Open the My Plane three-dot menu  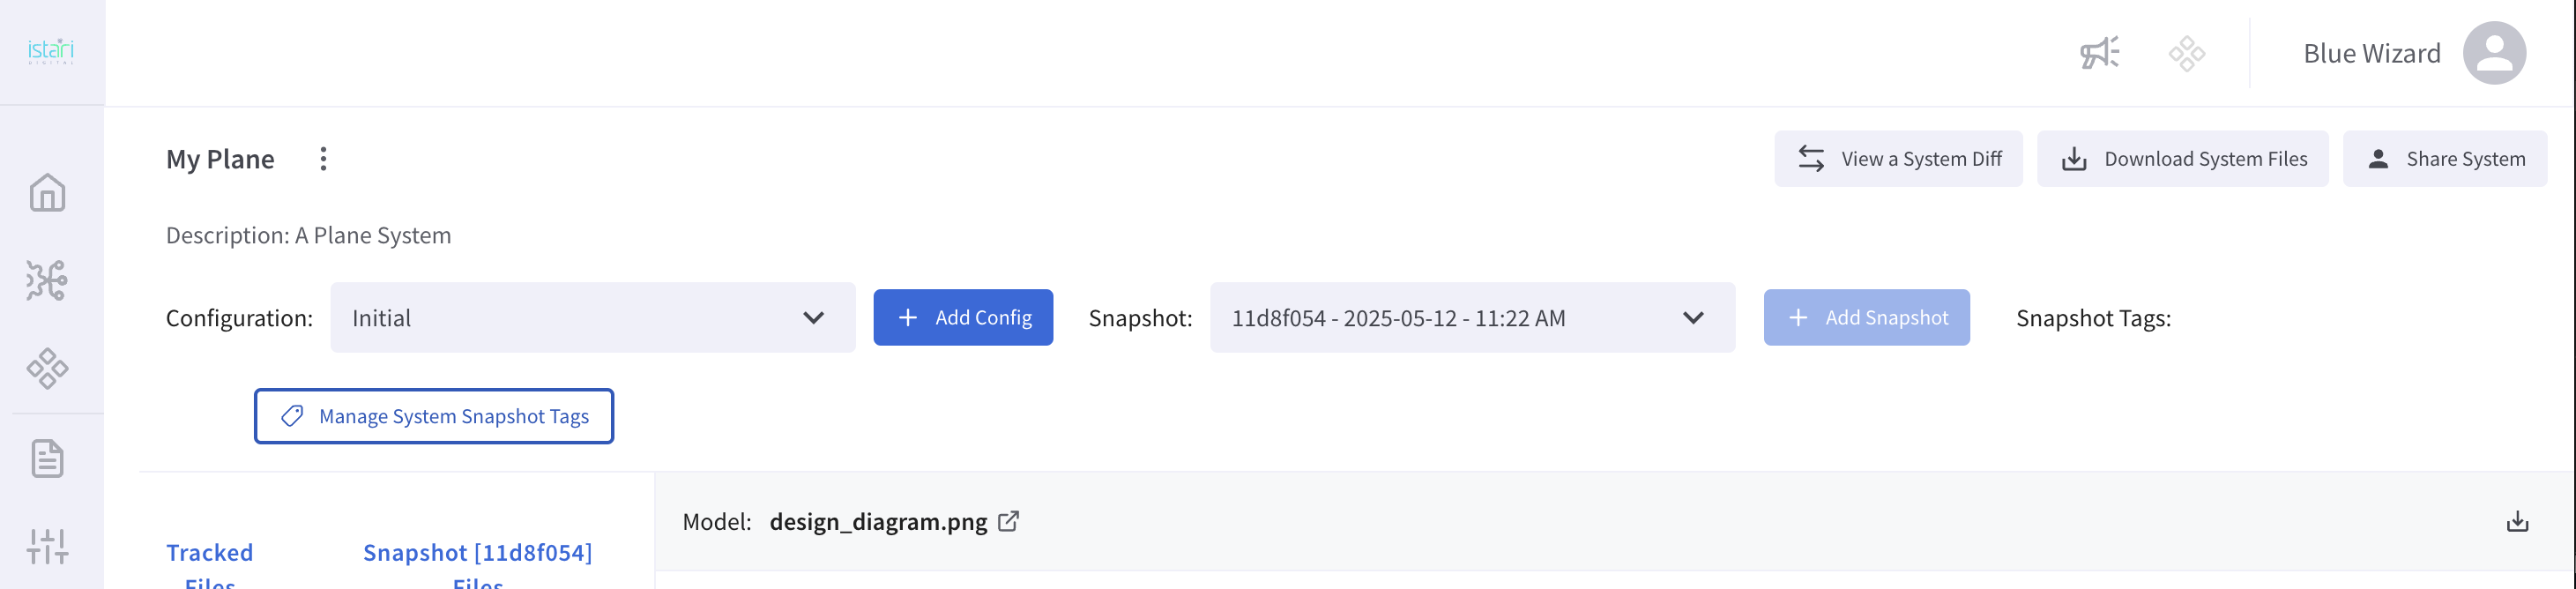coord(323,159)
